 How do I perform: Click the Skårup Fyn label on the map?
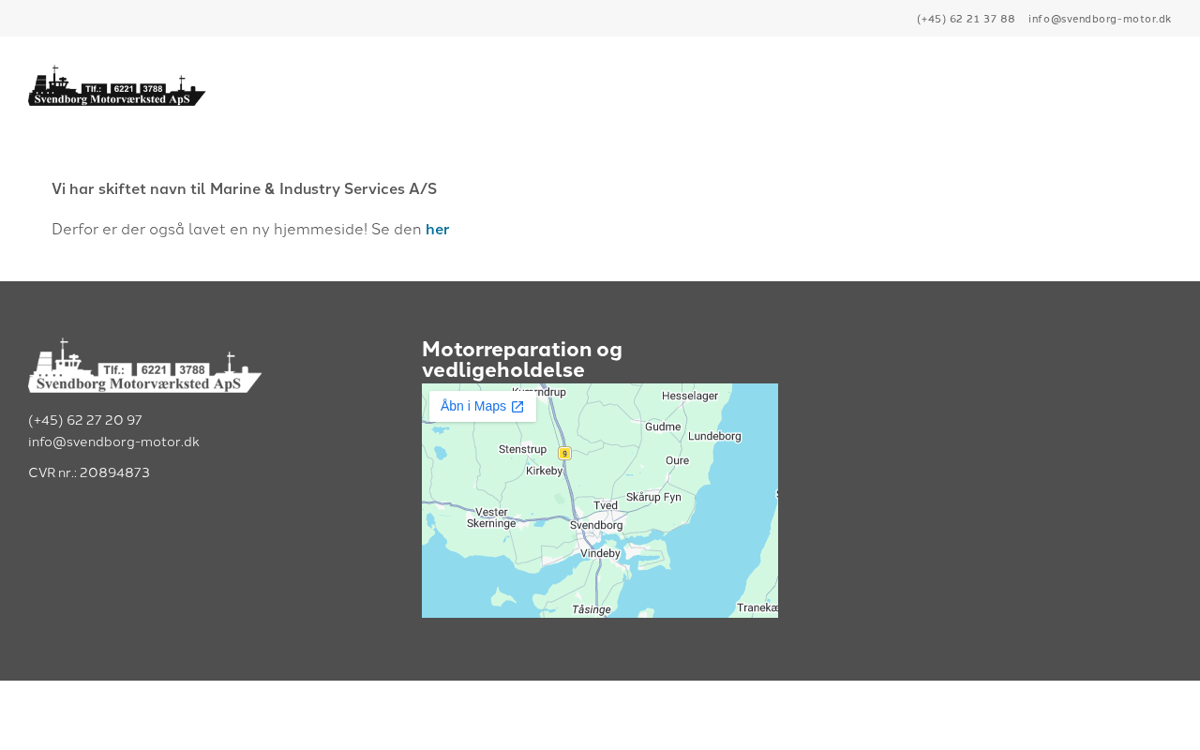[x=653, y=497]
